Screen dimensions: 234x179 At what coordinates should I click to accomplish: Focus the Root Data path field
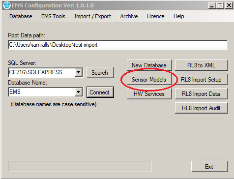pyautogui.click(x=118, y=45)
